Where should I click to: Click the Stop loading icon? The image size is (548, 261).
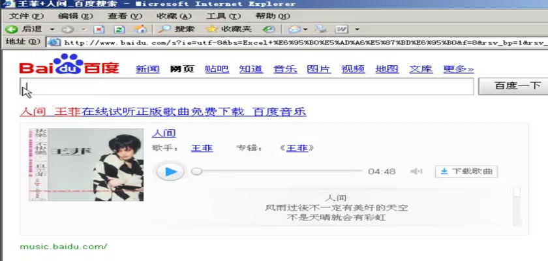click(99, 29)
